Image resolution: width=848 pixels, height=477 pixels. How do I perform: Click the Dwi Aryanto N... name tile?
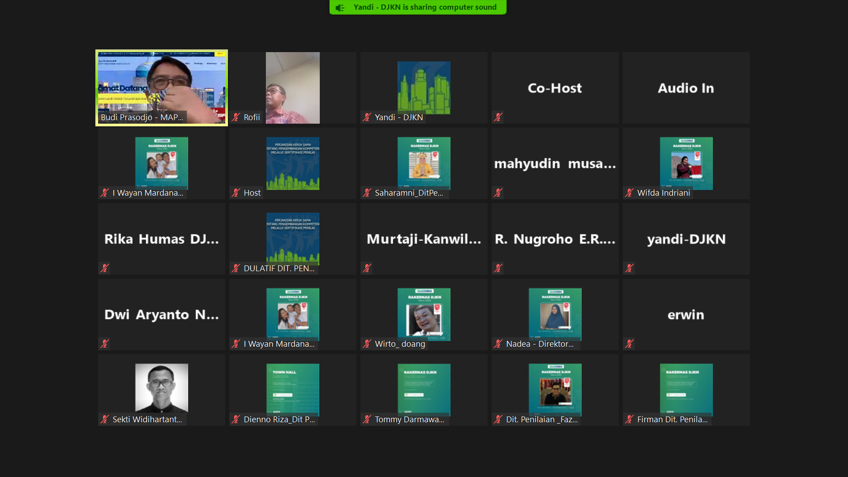(x=162, y=314)
